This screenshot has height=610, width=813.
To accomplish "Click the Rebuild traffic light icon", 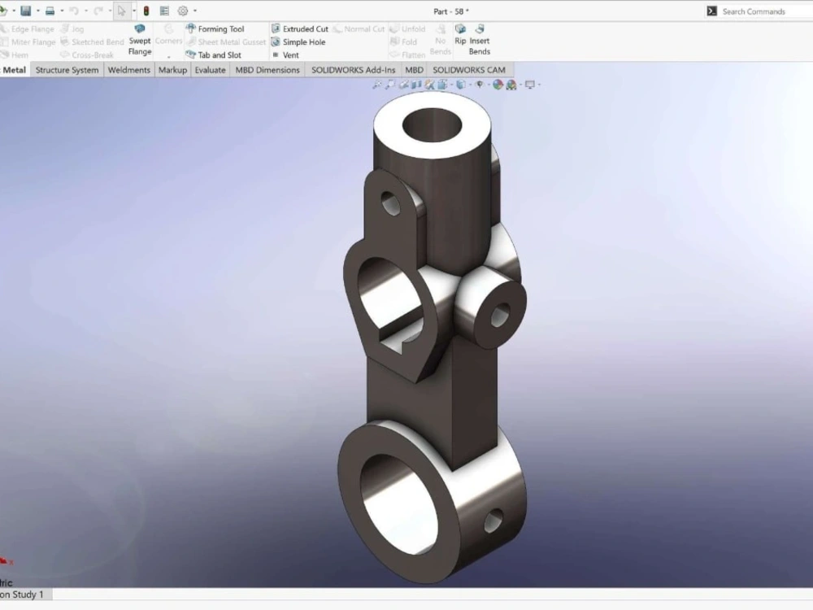I will point(146,11).
